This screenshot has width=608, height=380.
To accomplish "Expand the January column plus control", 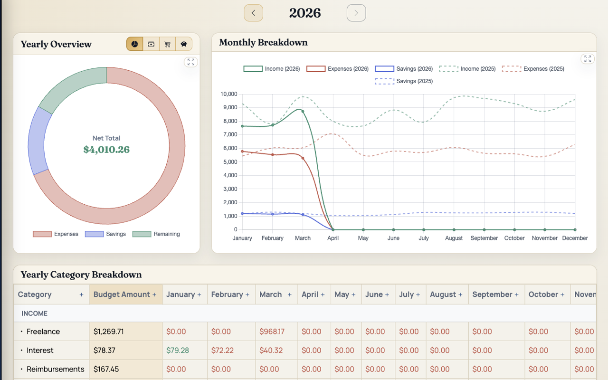I will pyautogui.click(x=199, y=294).
